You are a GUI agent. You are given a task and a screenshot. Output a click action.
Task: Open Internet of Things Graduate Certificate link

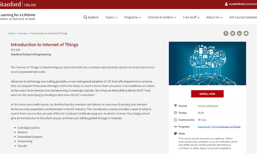pos(219,127)
